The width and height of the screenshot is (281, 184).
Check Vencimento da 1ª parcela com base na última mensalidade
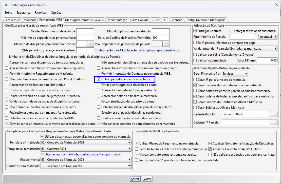[137, 160]
